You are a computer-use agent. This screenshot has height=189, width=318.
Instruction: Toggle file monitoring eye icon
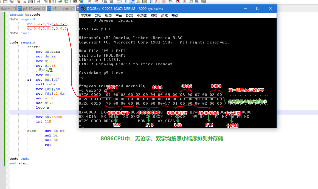tap(170, 1)
